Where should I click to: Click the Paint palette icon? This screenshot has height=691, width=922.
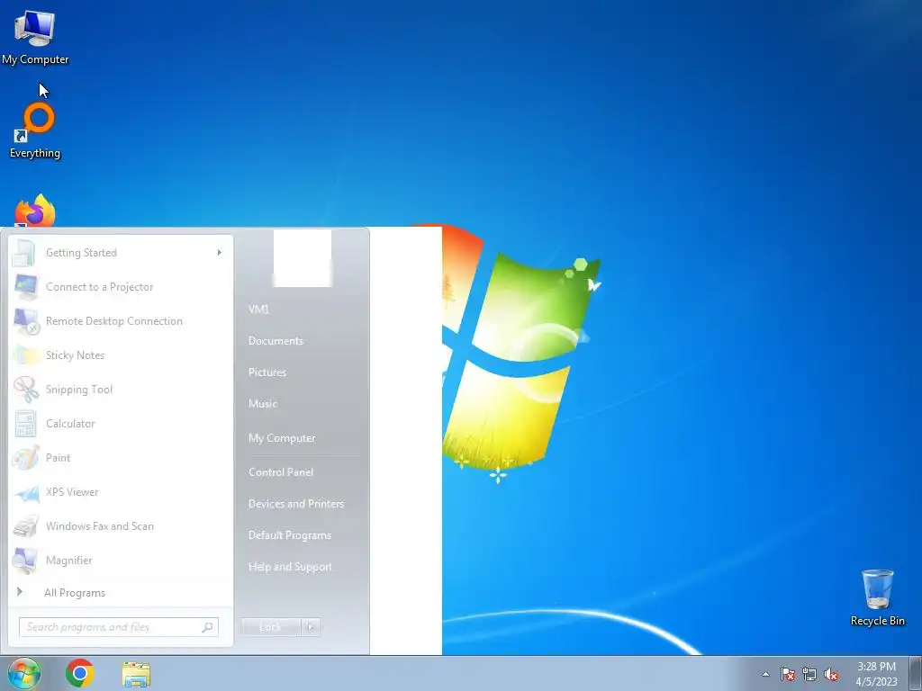pyautogui.click(x=26, y=458)
